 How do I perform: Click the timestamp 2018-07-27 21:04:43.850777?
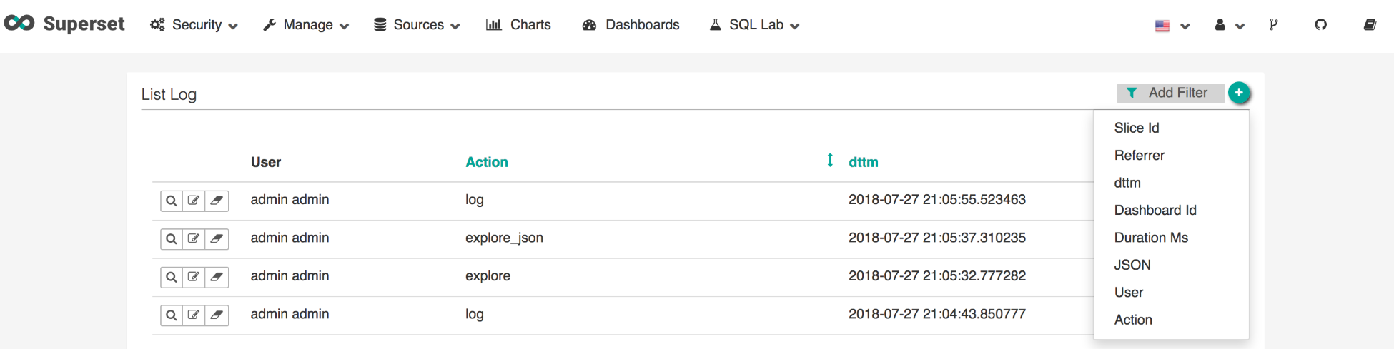coord(937,314)
